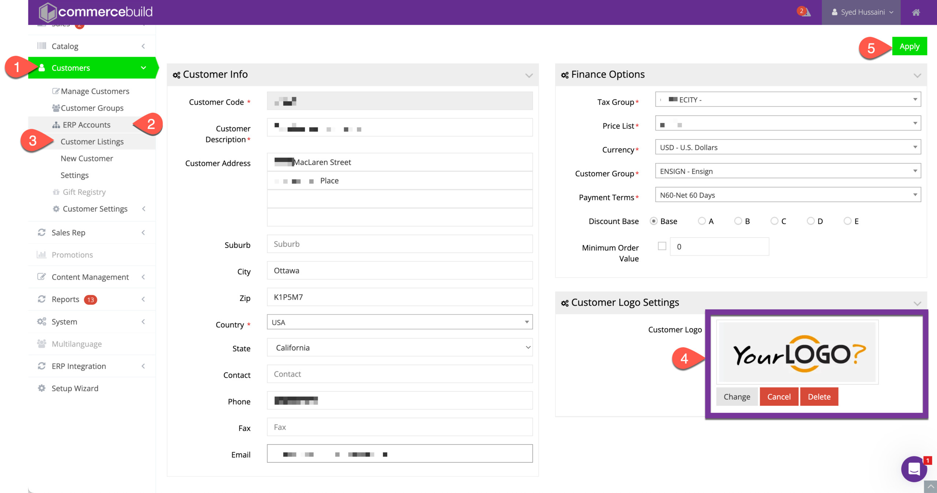Open Manage Customers in sidebar
The width and height of the screenshot is (937, 493).
[95, 91]
